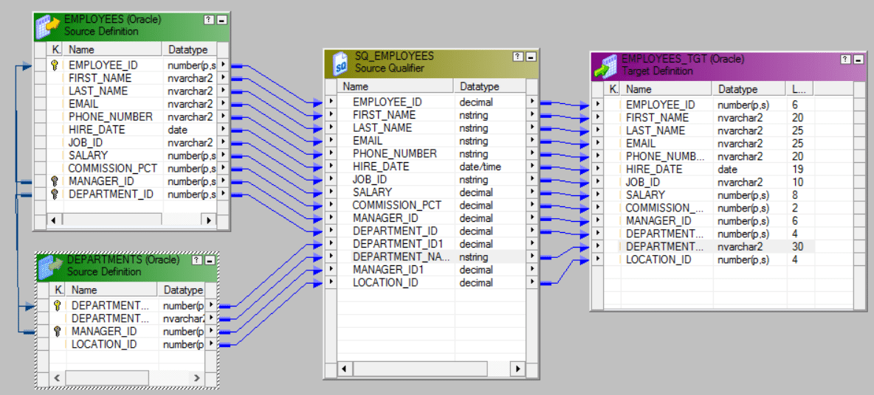Click the help button on EMPLOYEES_TGT
This screenshot has width=874, height=395.
coord(846,59)
